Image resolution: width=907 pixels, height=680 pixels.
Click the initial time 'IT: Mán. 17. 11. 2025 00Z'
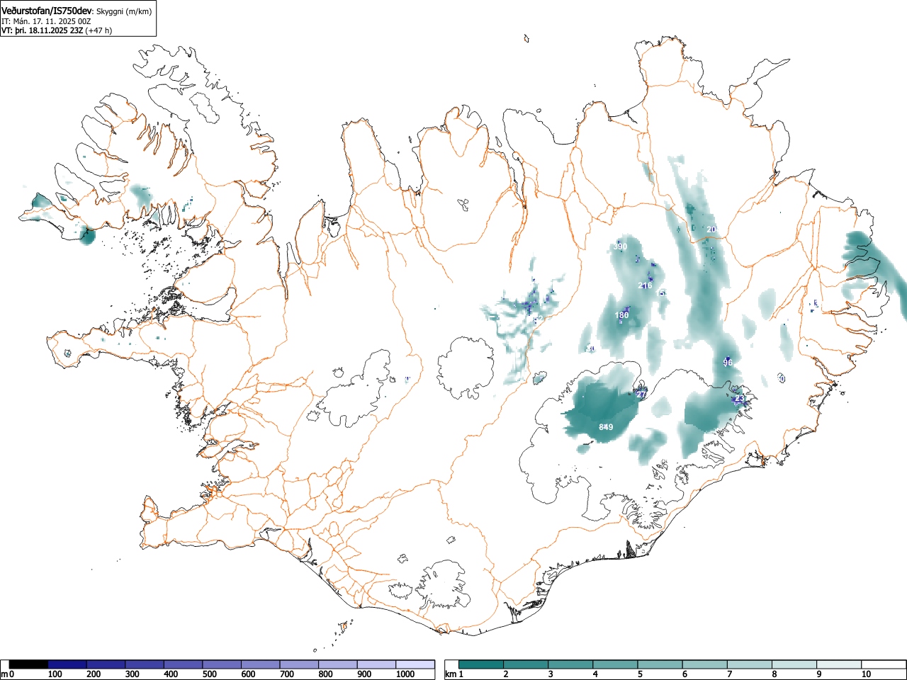(46, 21)
